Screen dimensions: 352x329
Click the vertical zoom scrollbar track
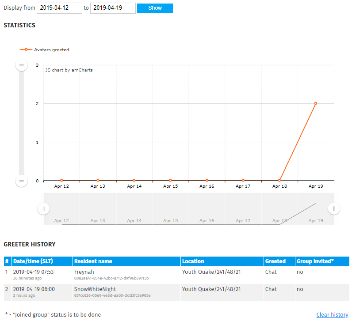(22, 123)
